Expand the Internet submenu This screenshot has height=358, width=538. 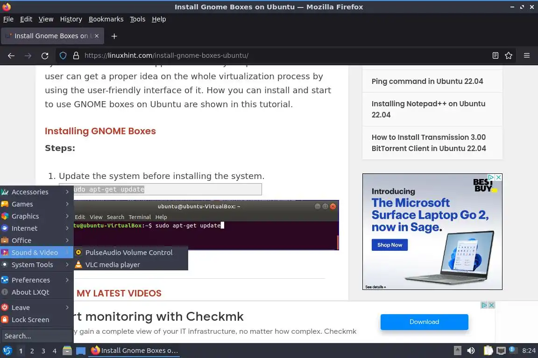point(37,228)
